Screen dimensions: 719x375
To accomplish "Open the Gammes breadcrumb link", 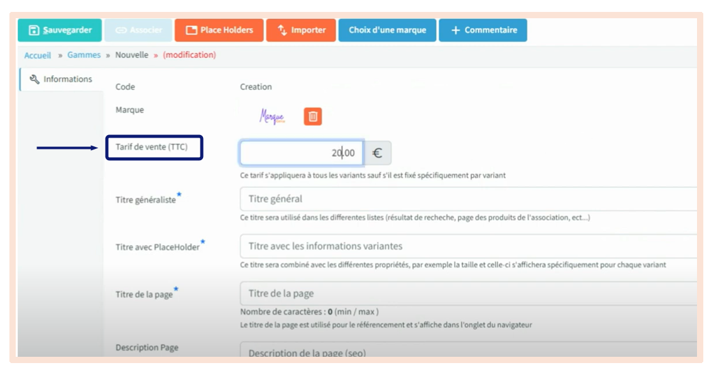I will click(84, 55).
